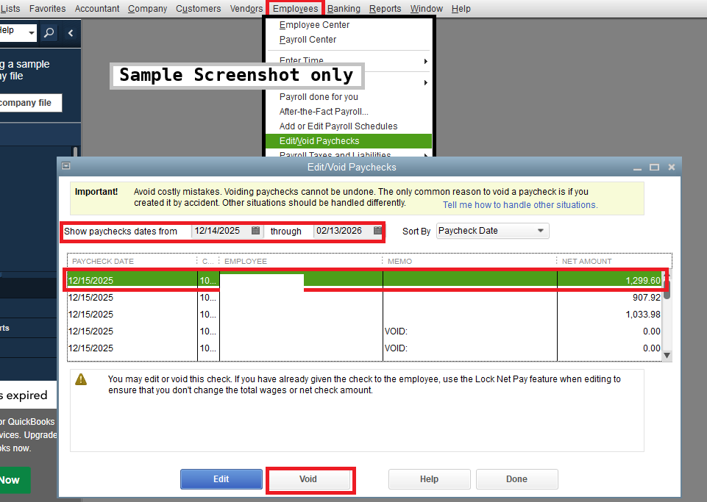Viewport: 707px width, 502px height.
Task: Open the Company menu
Action: tap(147, 9)
